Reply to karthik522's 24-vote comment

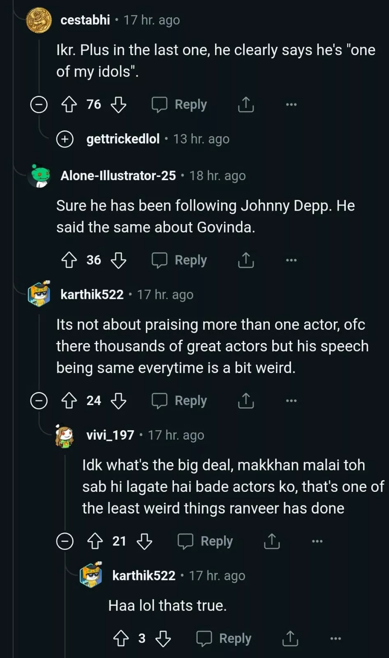pos(179,401)
